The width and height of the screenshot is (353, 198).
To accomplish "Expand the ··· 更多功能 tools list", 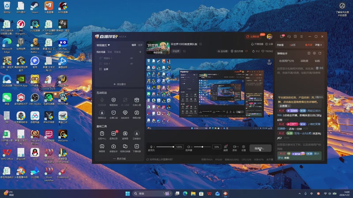I will 120,159.
